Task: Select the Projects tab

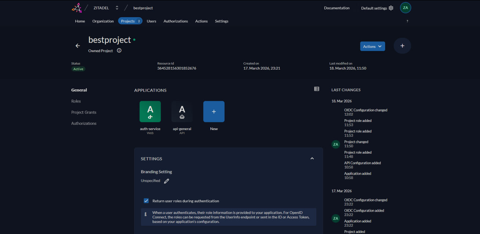Action: point(130,21)
